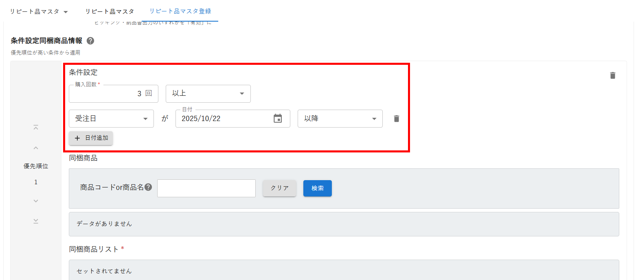Click help icon next to 商品コードor商品名
Screen dimensions: 636x280
point(148,187)
